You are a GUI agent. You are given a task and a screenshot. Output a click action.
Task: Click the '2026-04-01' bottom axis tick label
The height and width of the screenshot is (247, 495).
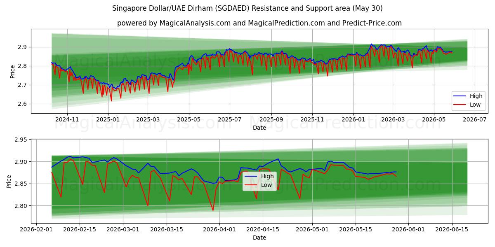coord(219,229)
